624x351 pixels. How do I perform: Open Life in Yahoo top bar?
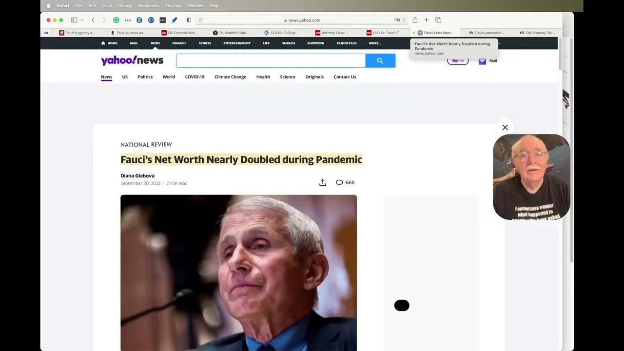pos(266,43)
